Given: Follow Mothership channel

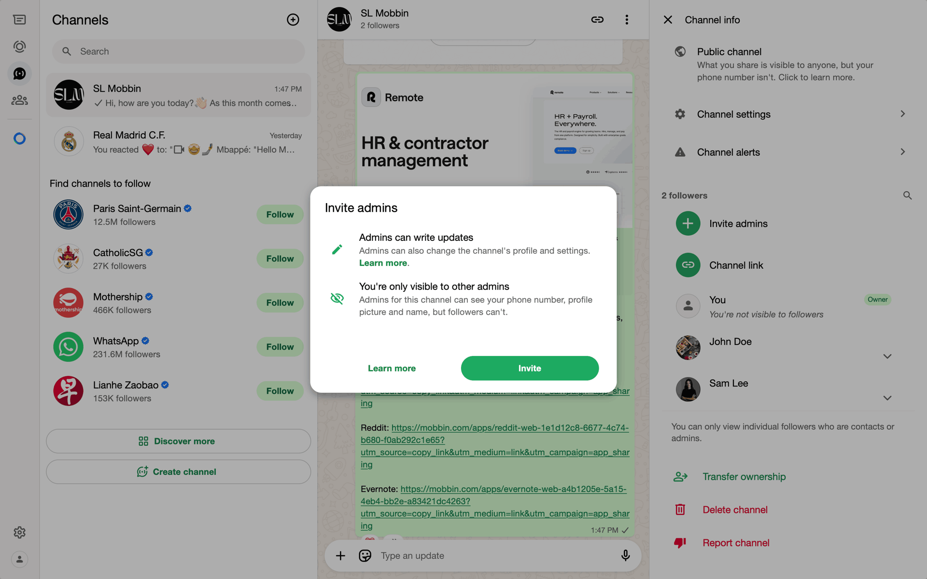Looking at the screenshot, I should click(x=280, y=303).
